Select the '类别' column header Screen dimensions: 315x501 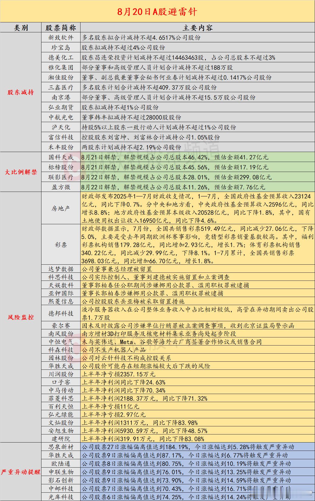point(21,28)
